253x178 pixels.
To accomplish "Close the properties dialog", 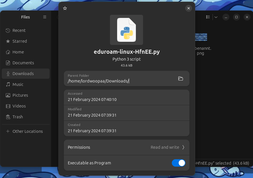I will (x=188, y=8).
